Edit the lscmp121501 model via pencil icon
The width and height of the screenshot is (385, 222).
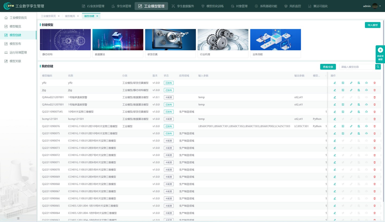click(335, 119)
